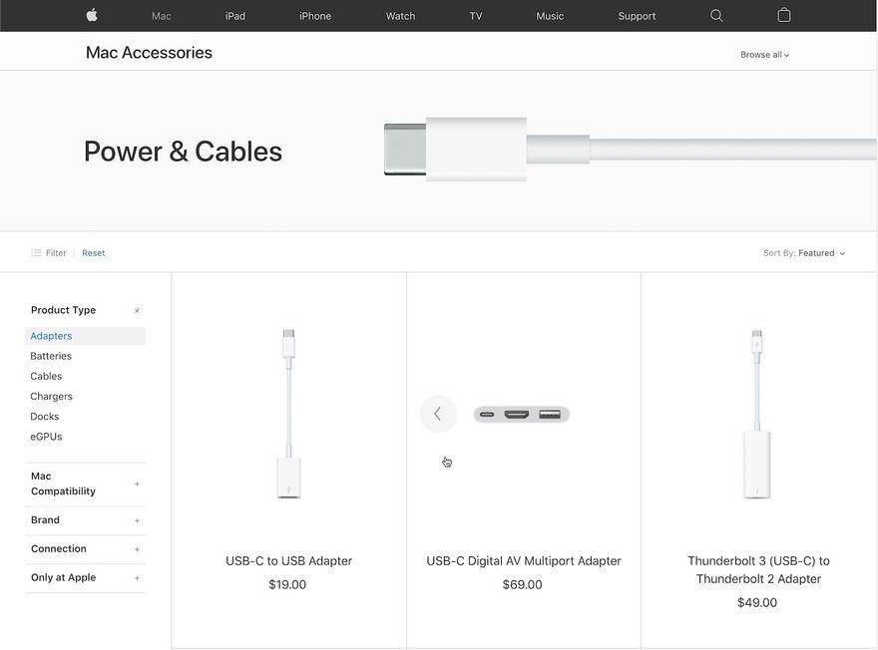Click previous image arrow on Multiport Adapter
878x650 pixels.
(x=438, y=414)
